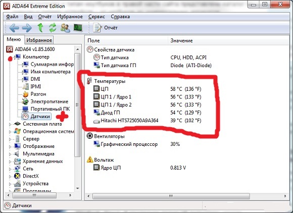Select the ЦП 1 / Ядро 2 row
293x213 pixels.
(187, 104)
